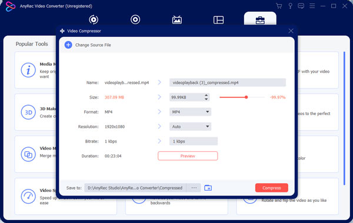Click the output file name field
The image size is (353, 223).
point(228,83)
